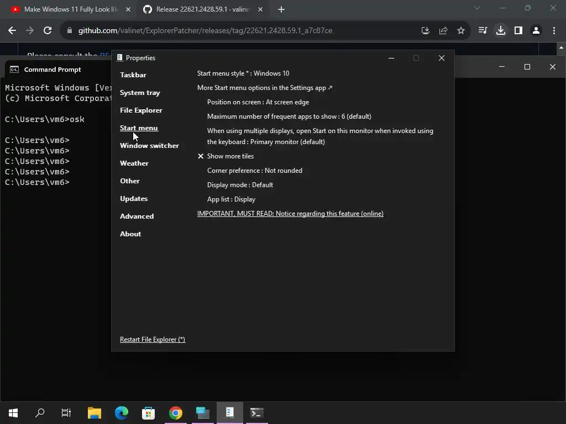The width and height of the screenshot is (566, 424).
Task: Open taskbar Search icon
Action: 40,413
